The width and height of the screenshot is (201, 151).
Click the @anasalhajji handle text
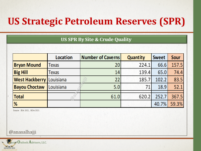tap(23, 132)
